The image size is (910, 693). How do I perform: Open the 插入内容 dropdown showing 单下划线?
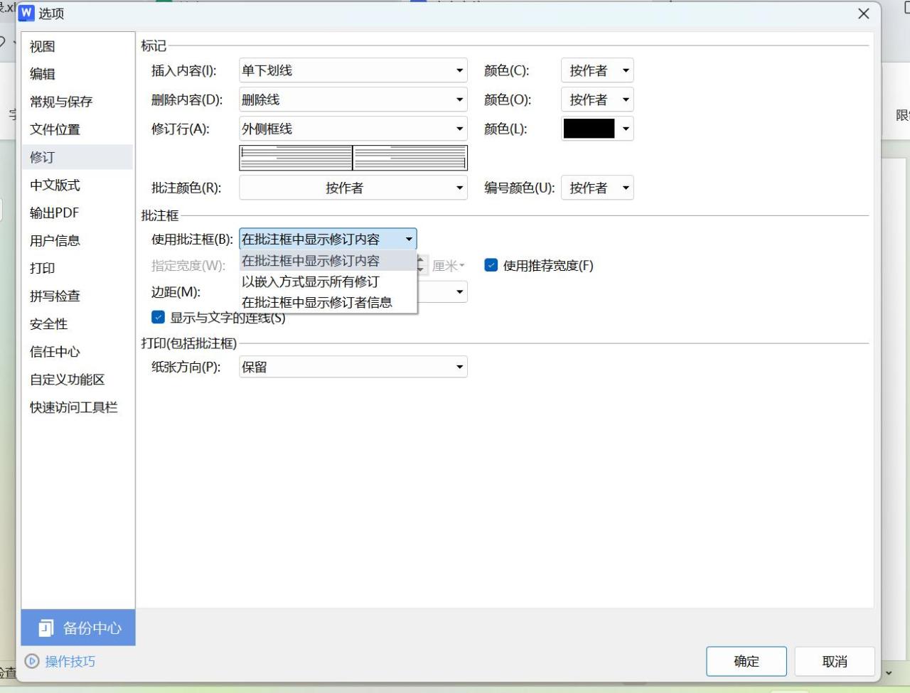pyautogui.click(x=459, y=70)
